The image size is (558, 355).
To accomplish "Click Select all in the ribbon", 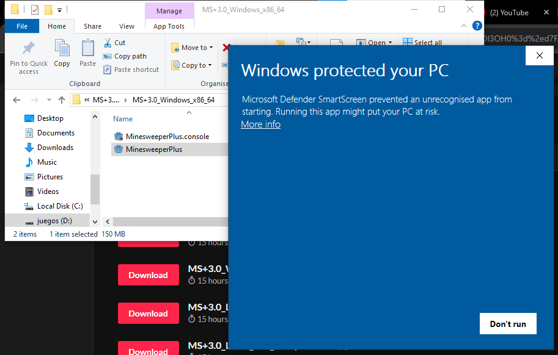I will [x=422, y=43].
